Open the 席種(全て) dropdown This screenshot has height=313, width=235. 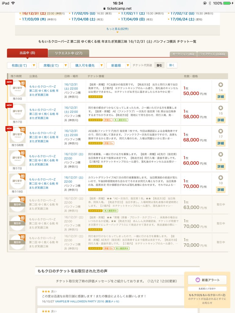pos(53,65)
